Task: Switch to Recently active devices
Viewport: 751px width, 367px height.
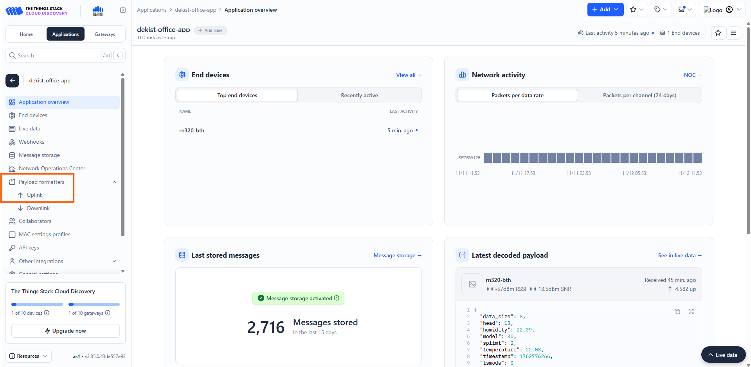Action: pos(359,95)
